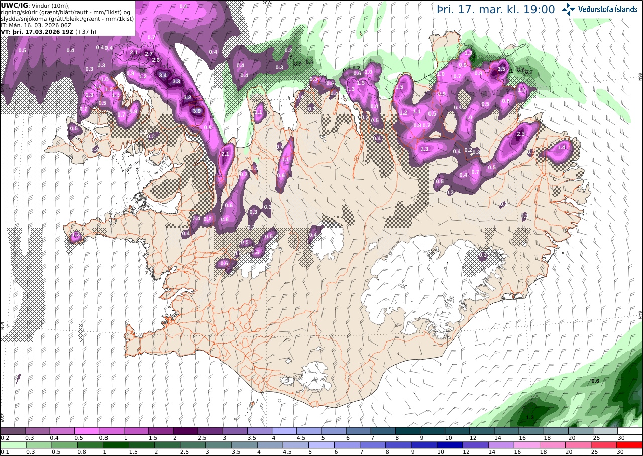Pick the pale grey snow-scale swatch labeled 25
This screenshot has height=456, width=643.
(605, 431)
